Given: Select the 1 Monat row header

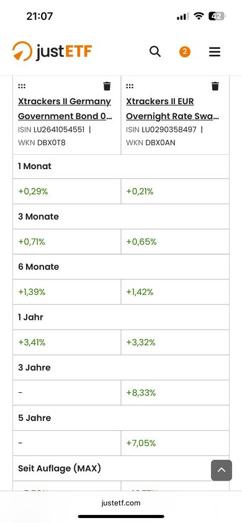Looking at the screenshot, I should 121,167.
